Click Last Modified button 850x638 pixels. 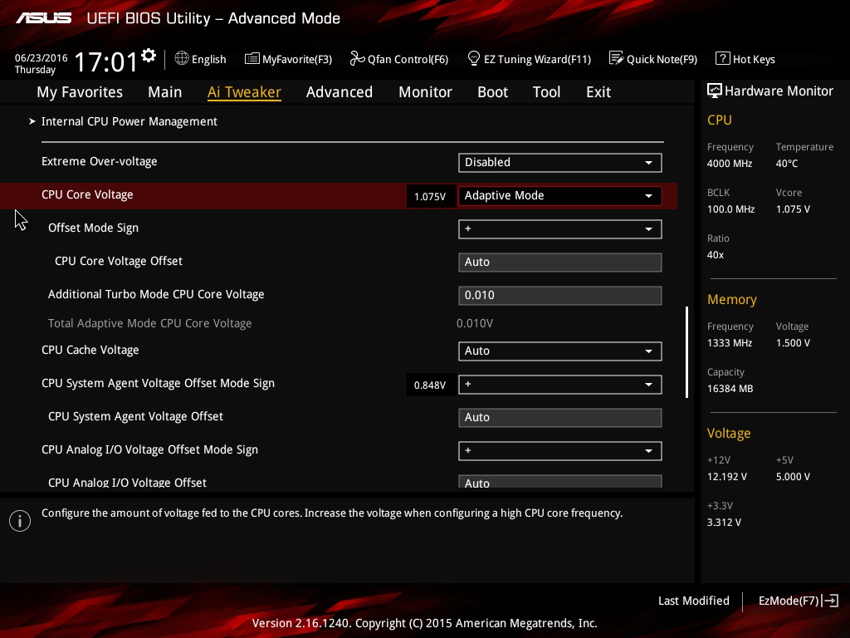coord(693,601)
